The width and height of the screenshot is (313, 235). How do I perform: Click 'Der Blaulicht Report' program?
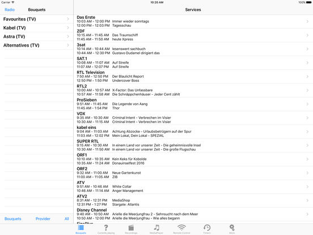[128, 77]
